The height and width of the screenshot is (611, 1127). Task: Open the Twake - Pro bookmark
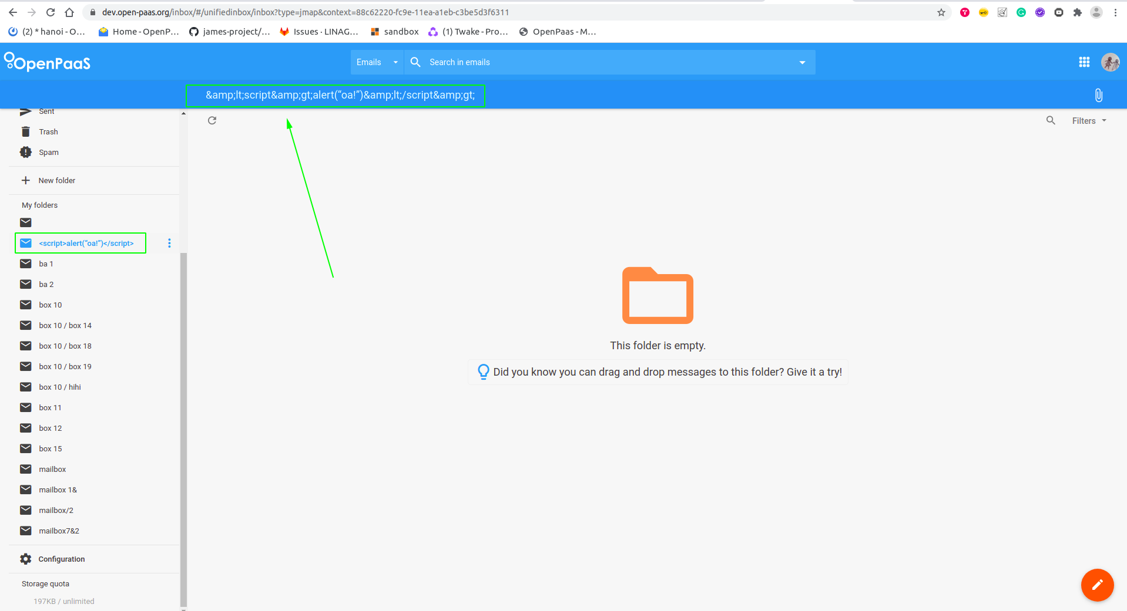[468, 32]
